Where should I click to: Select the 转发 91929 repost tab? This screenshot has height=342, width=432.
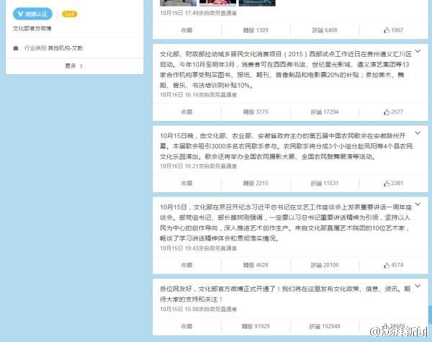255,325
